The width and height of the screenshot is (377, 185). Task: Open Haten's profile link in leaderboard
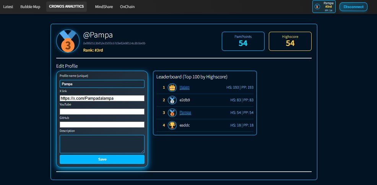[x=184, y=88]
